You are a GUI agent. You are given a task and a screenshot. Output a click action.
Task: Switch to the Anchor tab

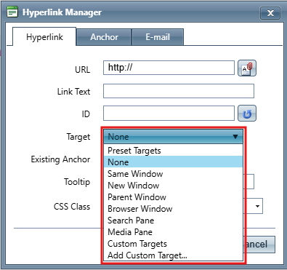104,37
